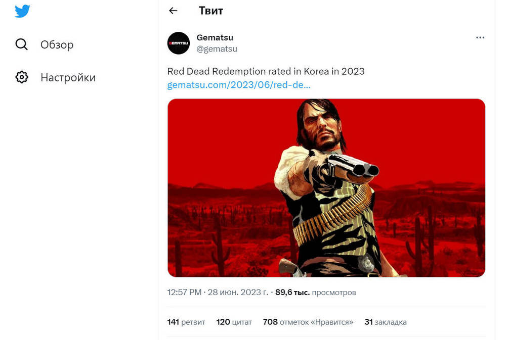Go back using the left arrow
The width and height of the screenshot is (506, 340).
tap(174, 11)
